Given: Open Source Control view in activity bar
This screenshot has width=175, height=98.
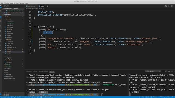Looking at the screenshot, I should (x=1, y=17).
